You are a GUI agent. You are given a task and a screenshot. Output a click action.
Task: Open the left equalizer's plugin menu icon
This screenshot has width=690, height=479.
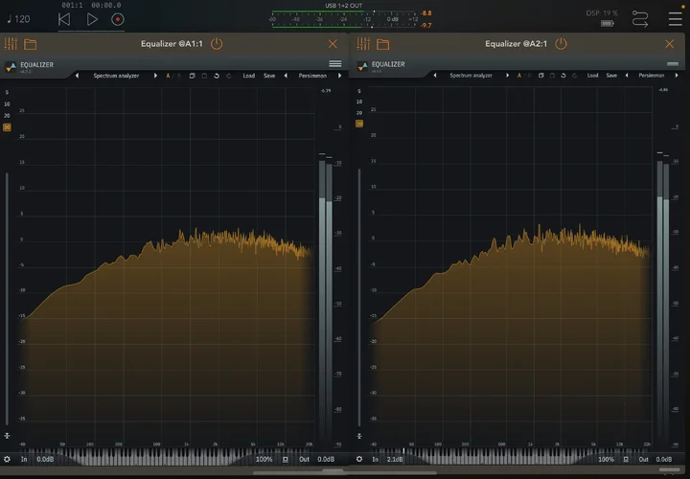[334, 64]
